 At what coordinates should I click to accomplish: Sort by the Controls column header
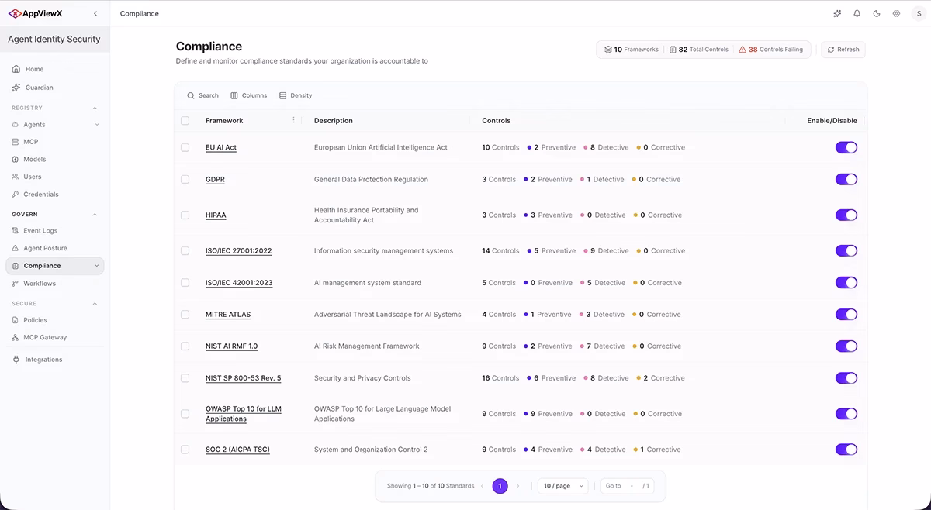pyautogui.click(x=497, y=120)
